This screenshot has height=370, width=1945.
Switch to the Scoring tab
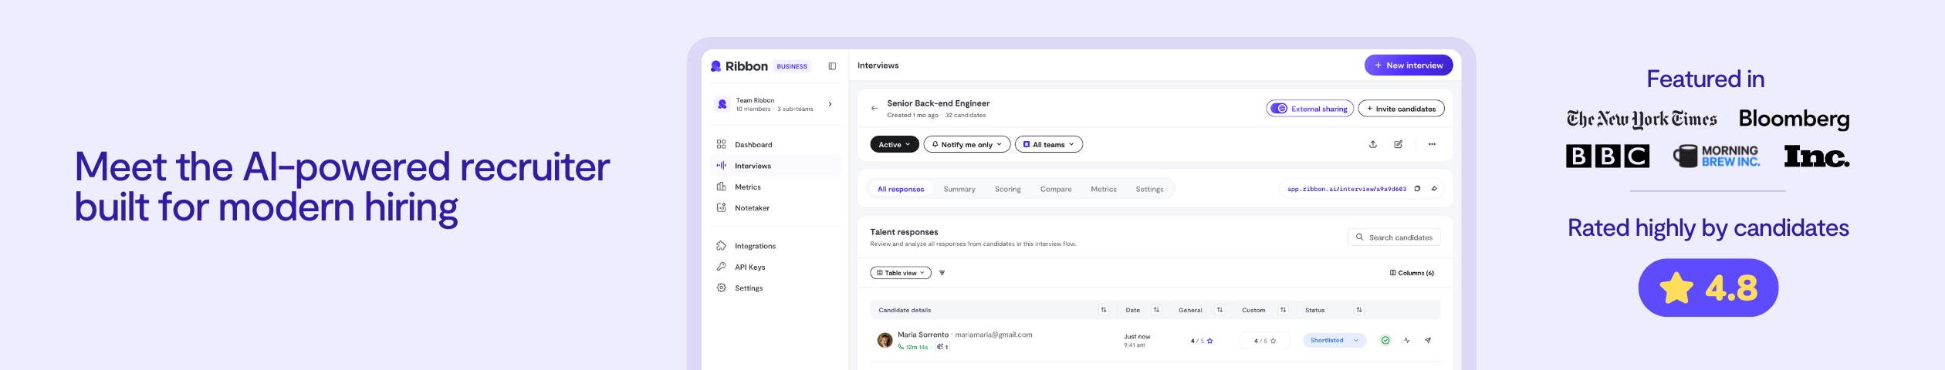[x=1007, y=189]
